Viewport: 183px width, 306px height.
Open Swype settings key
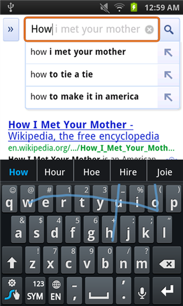[12, 291]
